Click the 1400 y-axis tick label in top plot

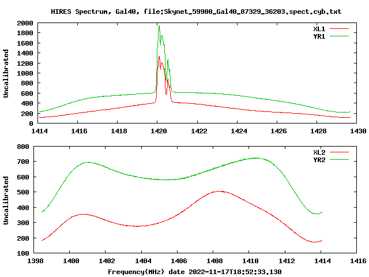(25, 54)
